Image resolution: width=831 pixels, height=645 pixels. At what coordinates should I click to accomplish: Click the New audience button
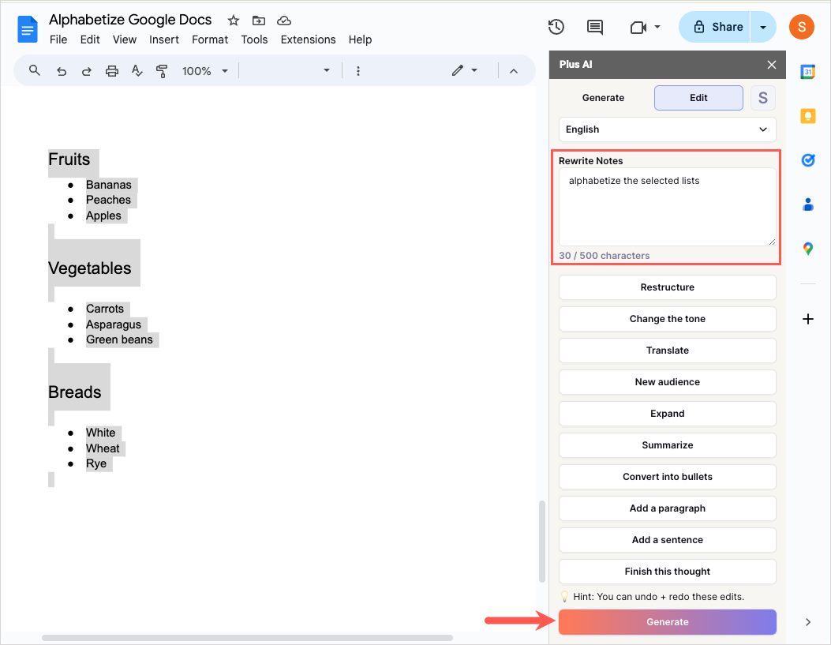(667, 382)
